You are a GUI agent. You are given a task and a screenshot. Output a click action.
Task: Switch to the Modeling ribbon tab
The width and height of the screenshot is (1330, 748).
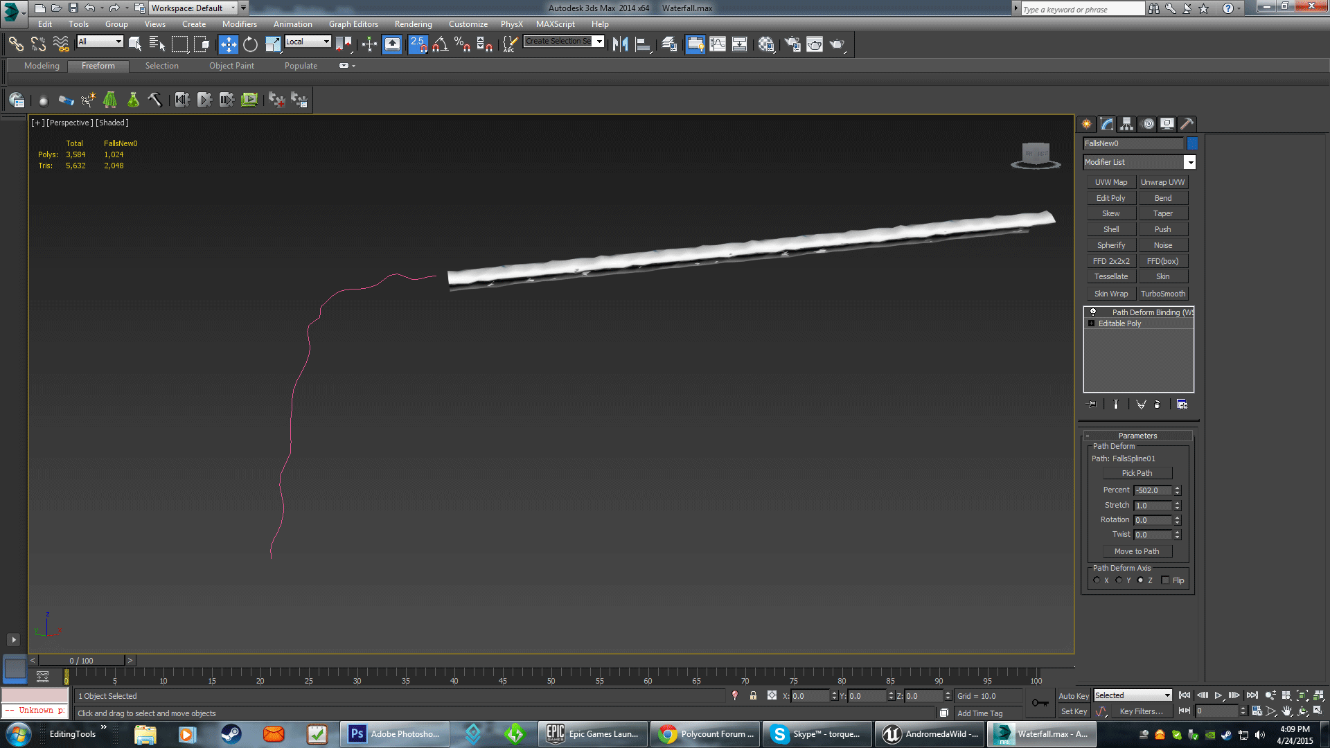click(x=42, y=66)
